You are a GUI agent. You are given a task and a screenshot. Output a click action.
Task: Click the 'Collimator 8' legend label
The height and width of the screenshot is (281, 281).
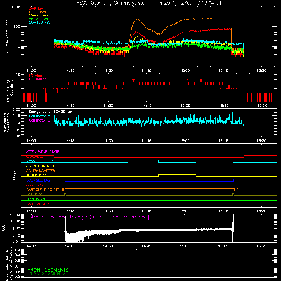click(x=39, y=116)
